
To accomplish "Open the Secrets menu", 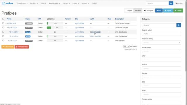I will click(x=85, y=3).
